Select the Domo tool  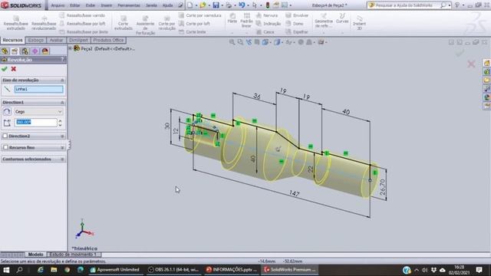click(x=295, y=24)
